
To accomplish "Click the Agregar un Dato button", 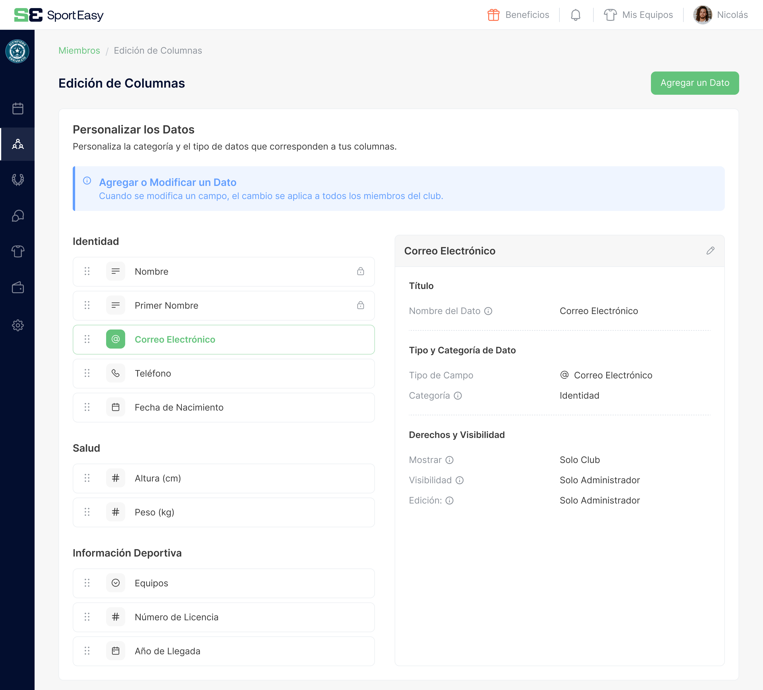I will [694, 83].
